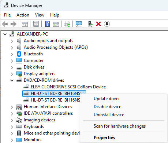Click the Disable device down-arrow toolbar icon

coord(107,24)
